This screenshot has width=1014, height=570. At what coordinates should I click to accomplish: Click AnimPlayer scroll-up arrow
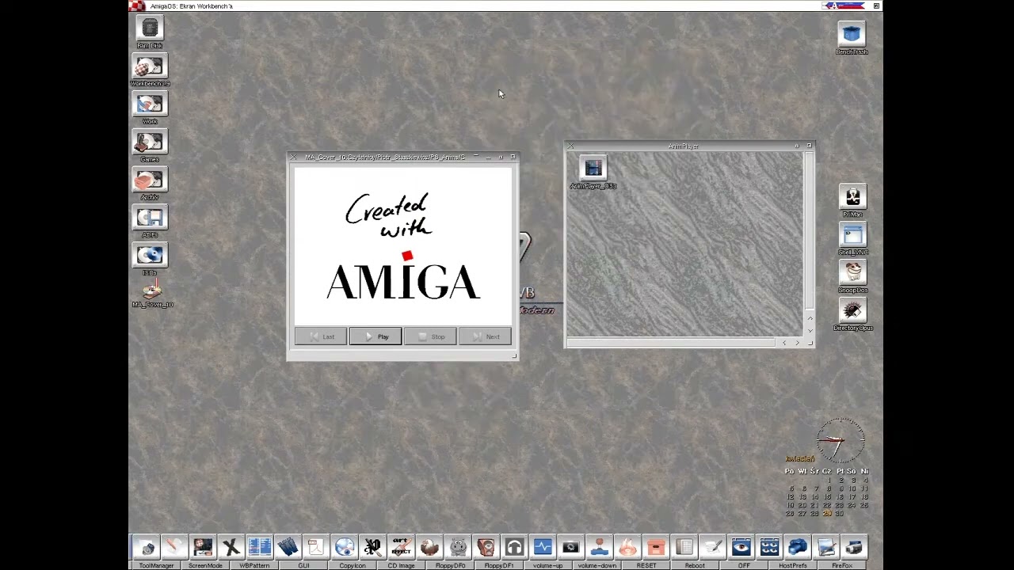809,318
